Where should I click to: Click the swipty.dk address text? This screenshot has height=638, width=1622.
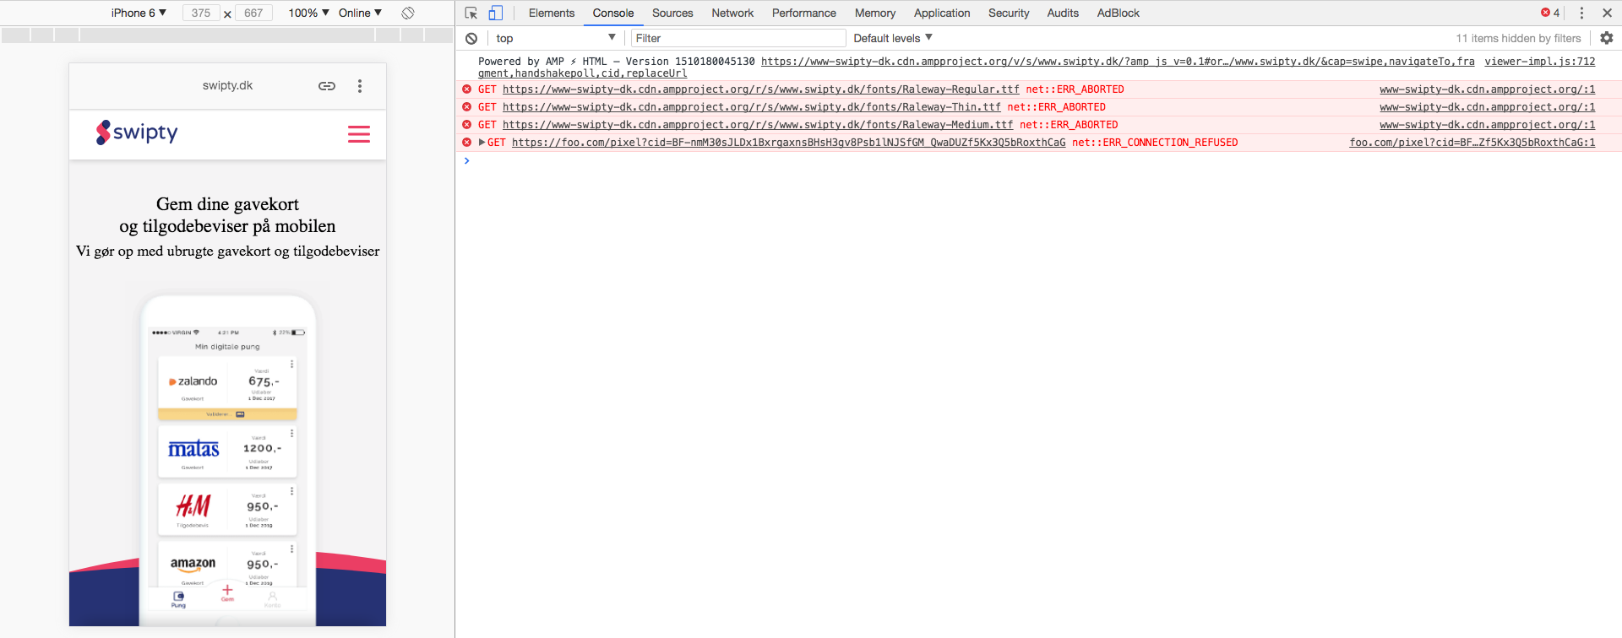click(227, 85)
